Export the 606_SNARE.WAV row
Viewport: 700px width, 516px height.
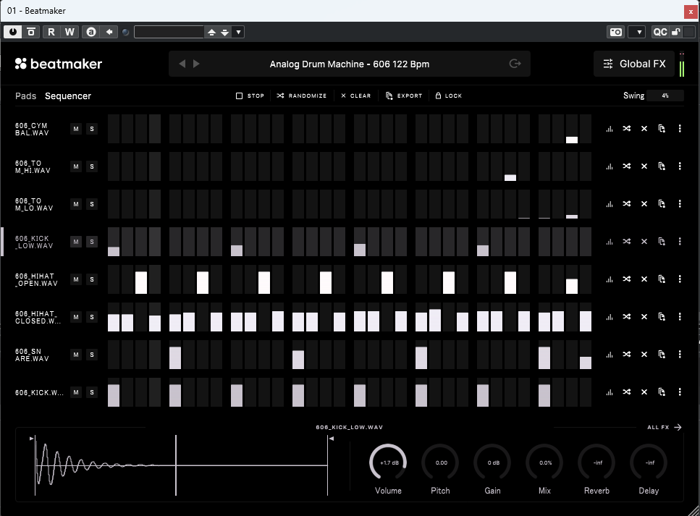[x=662, y=354]
